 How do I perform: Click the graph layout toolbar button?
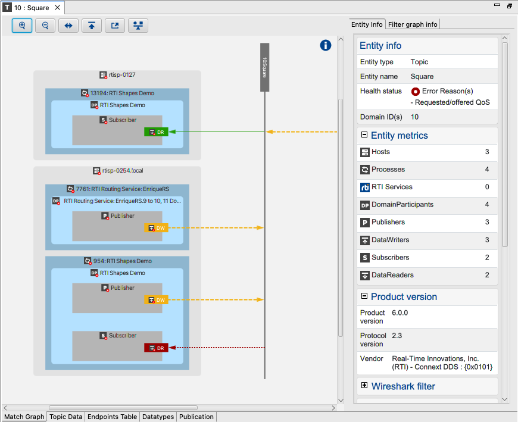click(x=138, y=26)
